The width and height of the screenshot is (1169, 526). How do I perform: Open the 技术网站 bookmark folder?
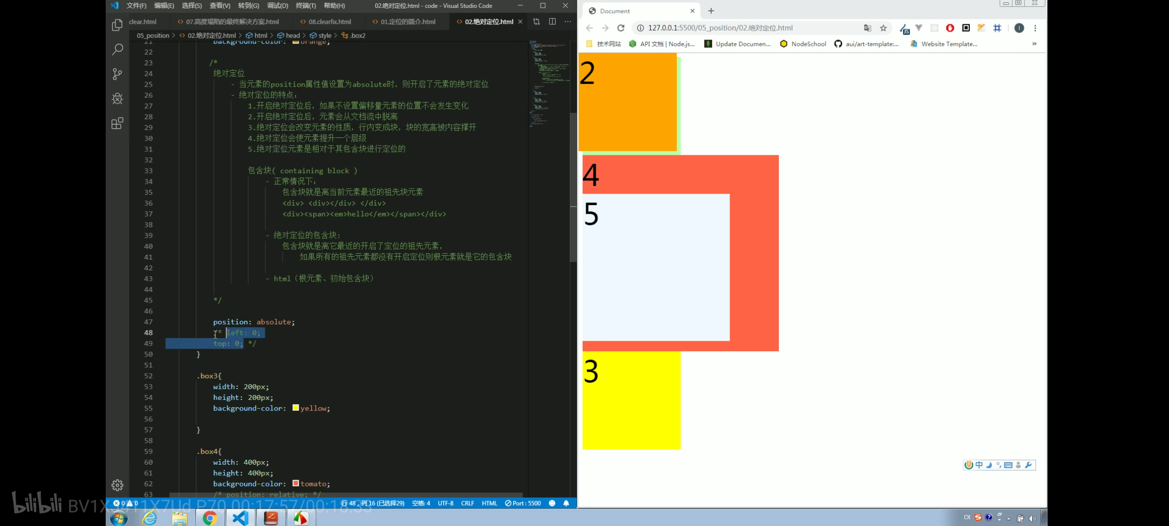[x=603, y=44]
